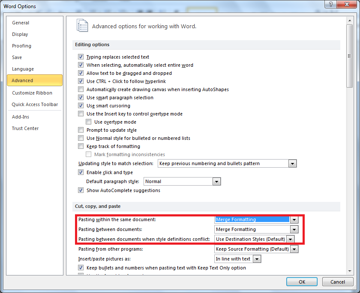Select the Advanced category

tap(35, 80)
